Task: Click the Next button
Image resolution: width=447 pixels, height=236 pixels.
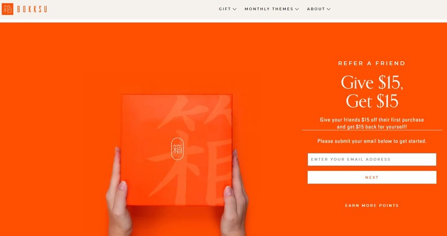Action: point(372,177)
